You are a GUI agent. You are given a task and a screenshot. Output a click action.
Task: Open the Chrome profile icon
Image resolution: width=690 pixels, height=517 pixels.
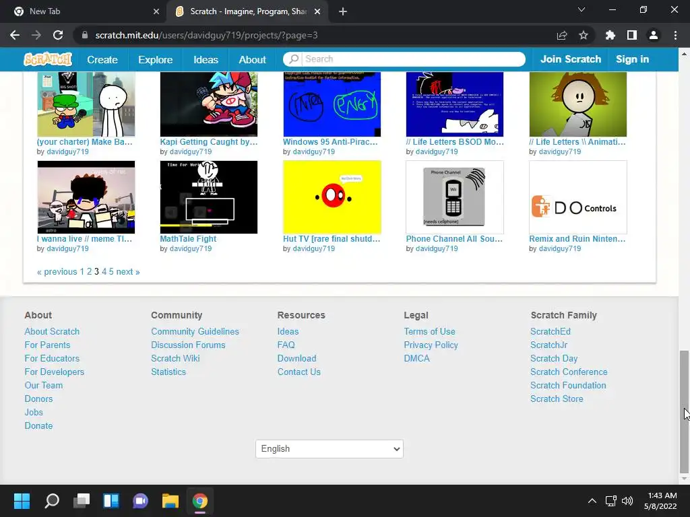click(654, 35)
